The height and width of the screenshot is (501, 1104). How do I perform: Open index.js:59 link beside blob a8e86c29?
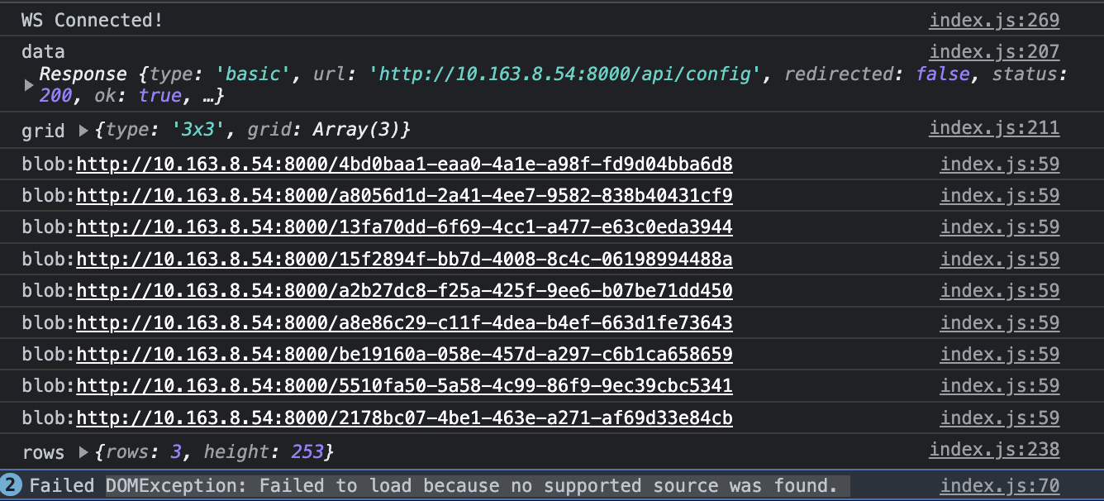pyautogui.click(x=1000, y=322)
